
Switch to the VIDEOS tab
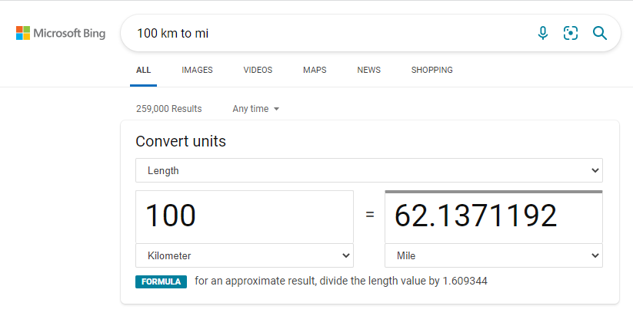(258, 70)
